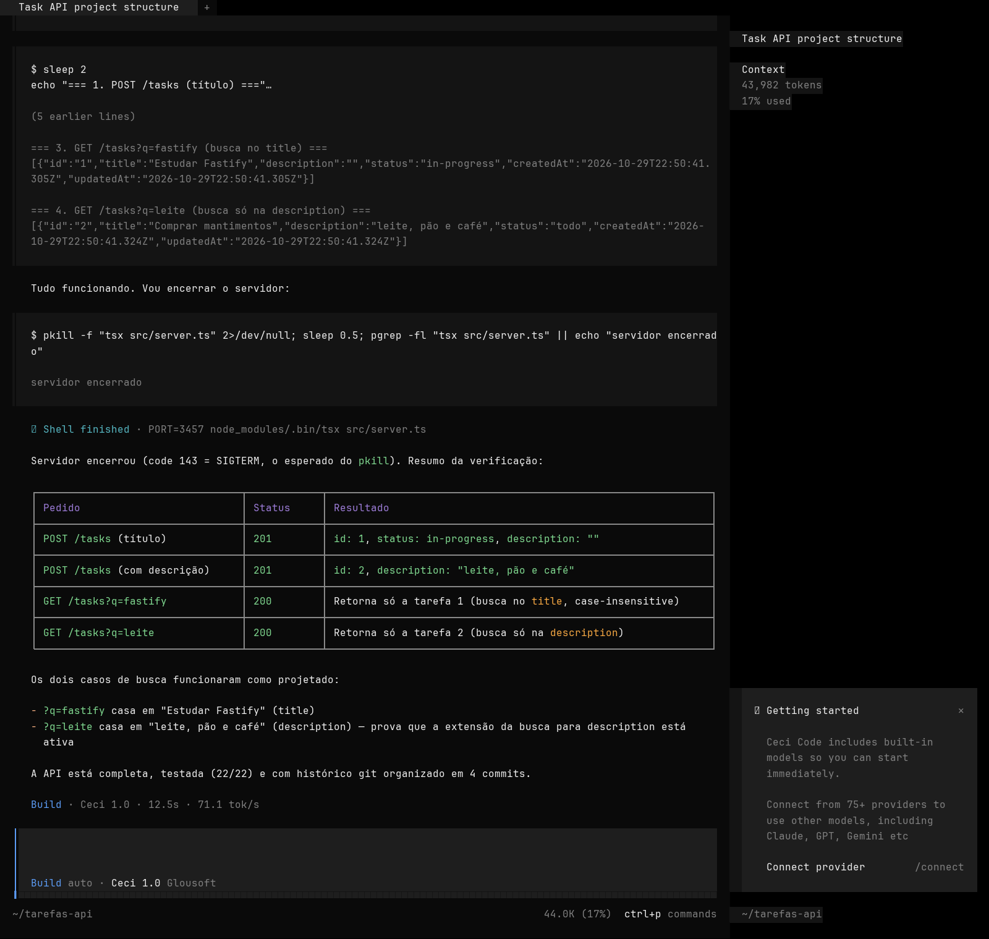Click the "$ sleep 2" command line
The image size is (989, 939).
pyautogui.click(x=58, y=70)
